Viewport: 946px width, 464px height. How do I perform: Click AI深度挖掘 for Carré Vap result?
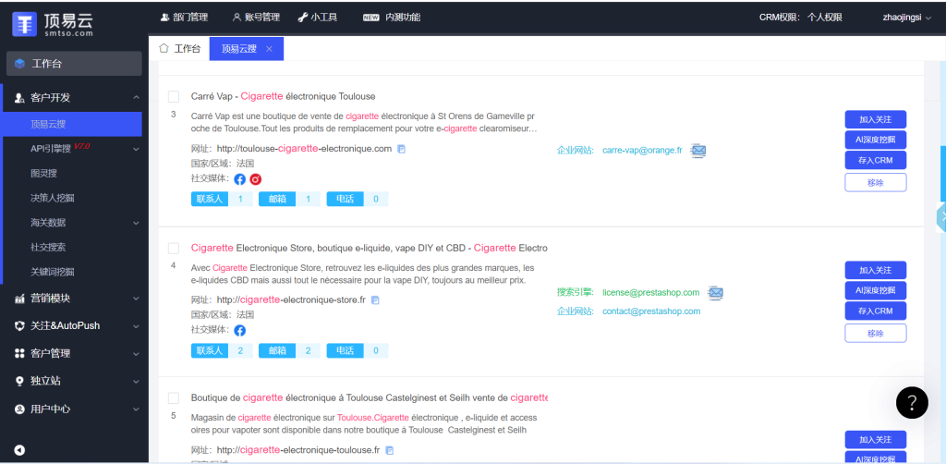tap(875, 140)
